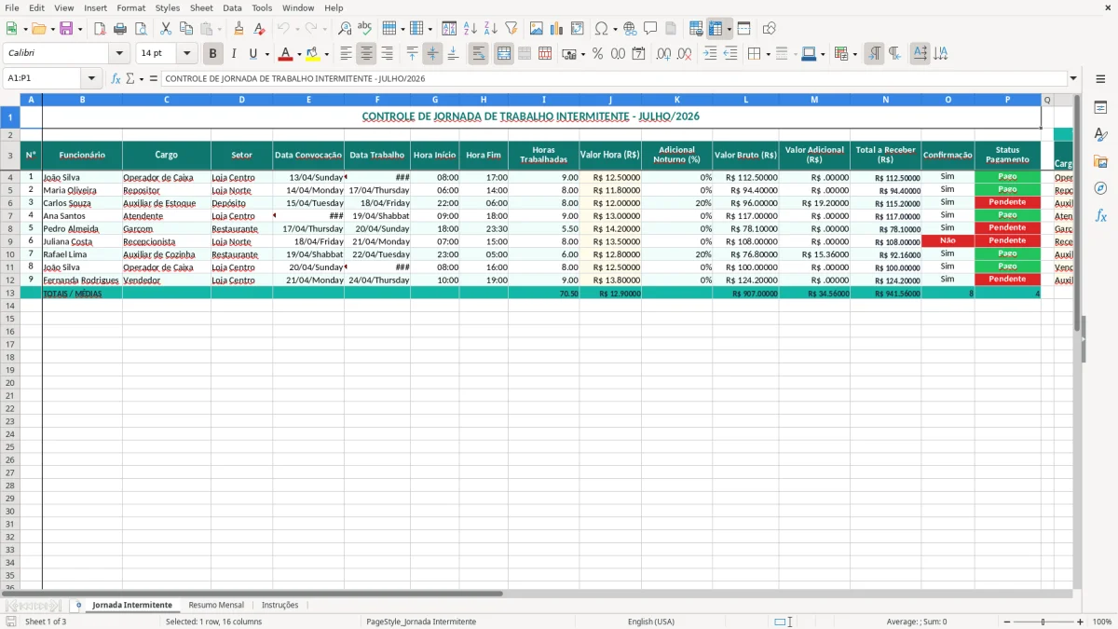Click the Format as Date icon
The height and width of the screenshot is (629, 1118).
click(x=638, y=54)
